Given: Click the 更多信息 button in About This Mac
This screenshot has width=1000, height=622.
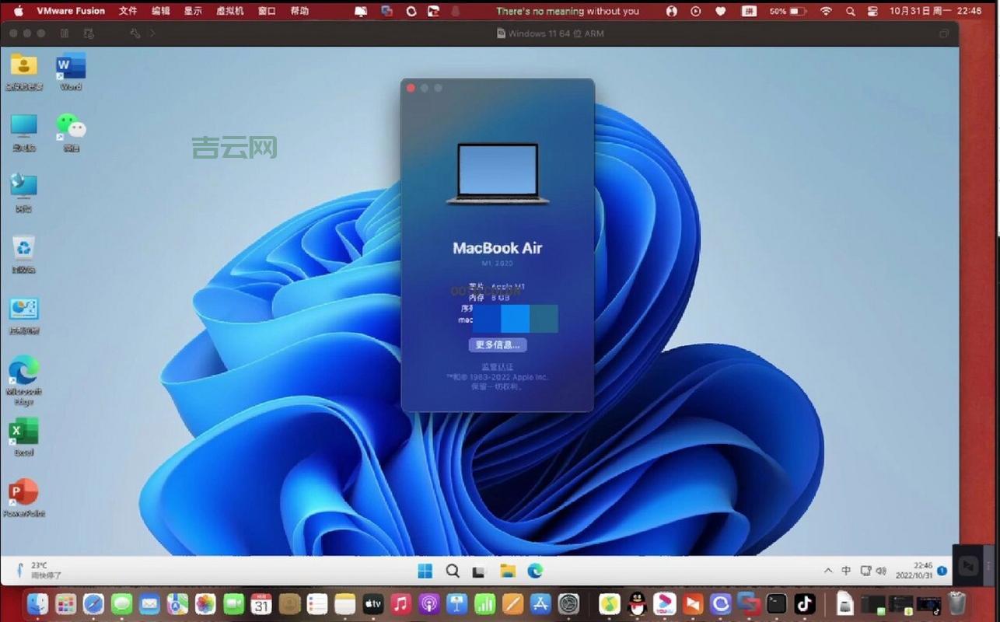Looking at the screenshot, I should [497, 344].
